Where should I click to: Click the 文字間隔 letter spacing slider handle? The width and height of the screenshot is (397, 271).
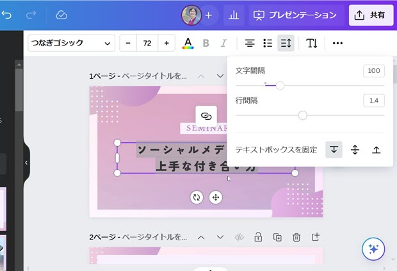point(280,85)
